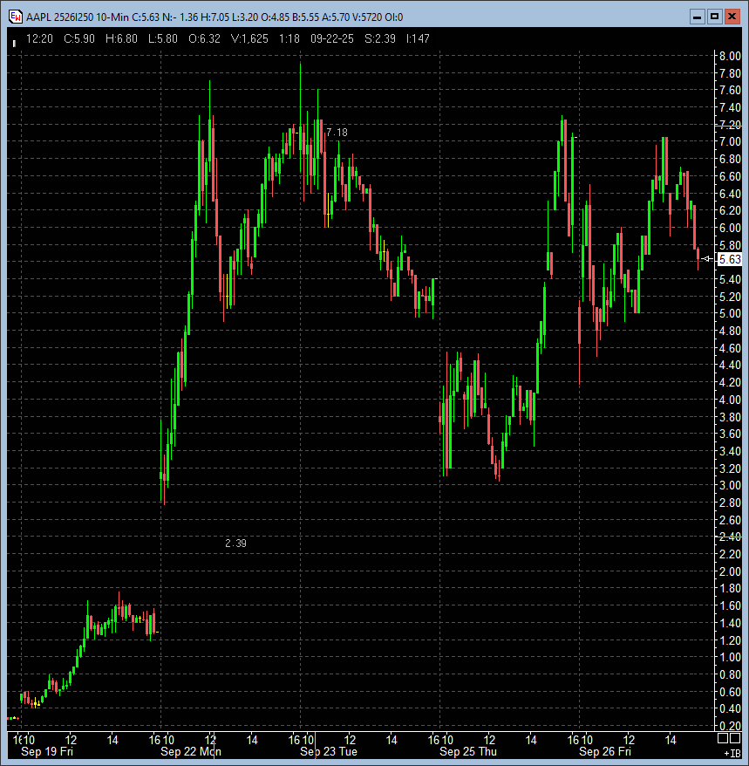Click the 7.18 high price label

pos(337,133)
